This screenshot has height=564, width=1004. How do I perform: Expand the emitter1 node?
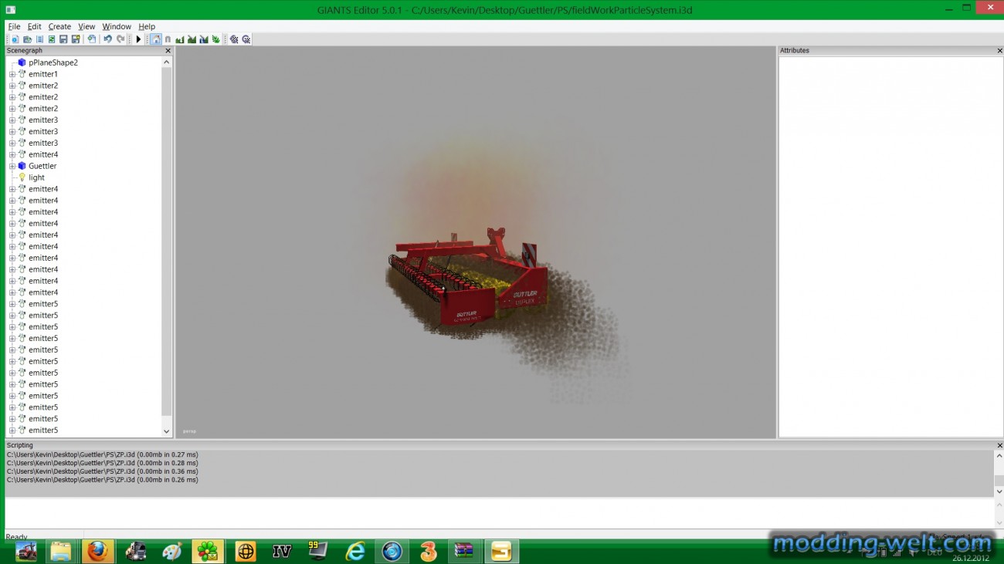coord(12,74)
